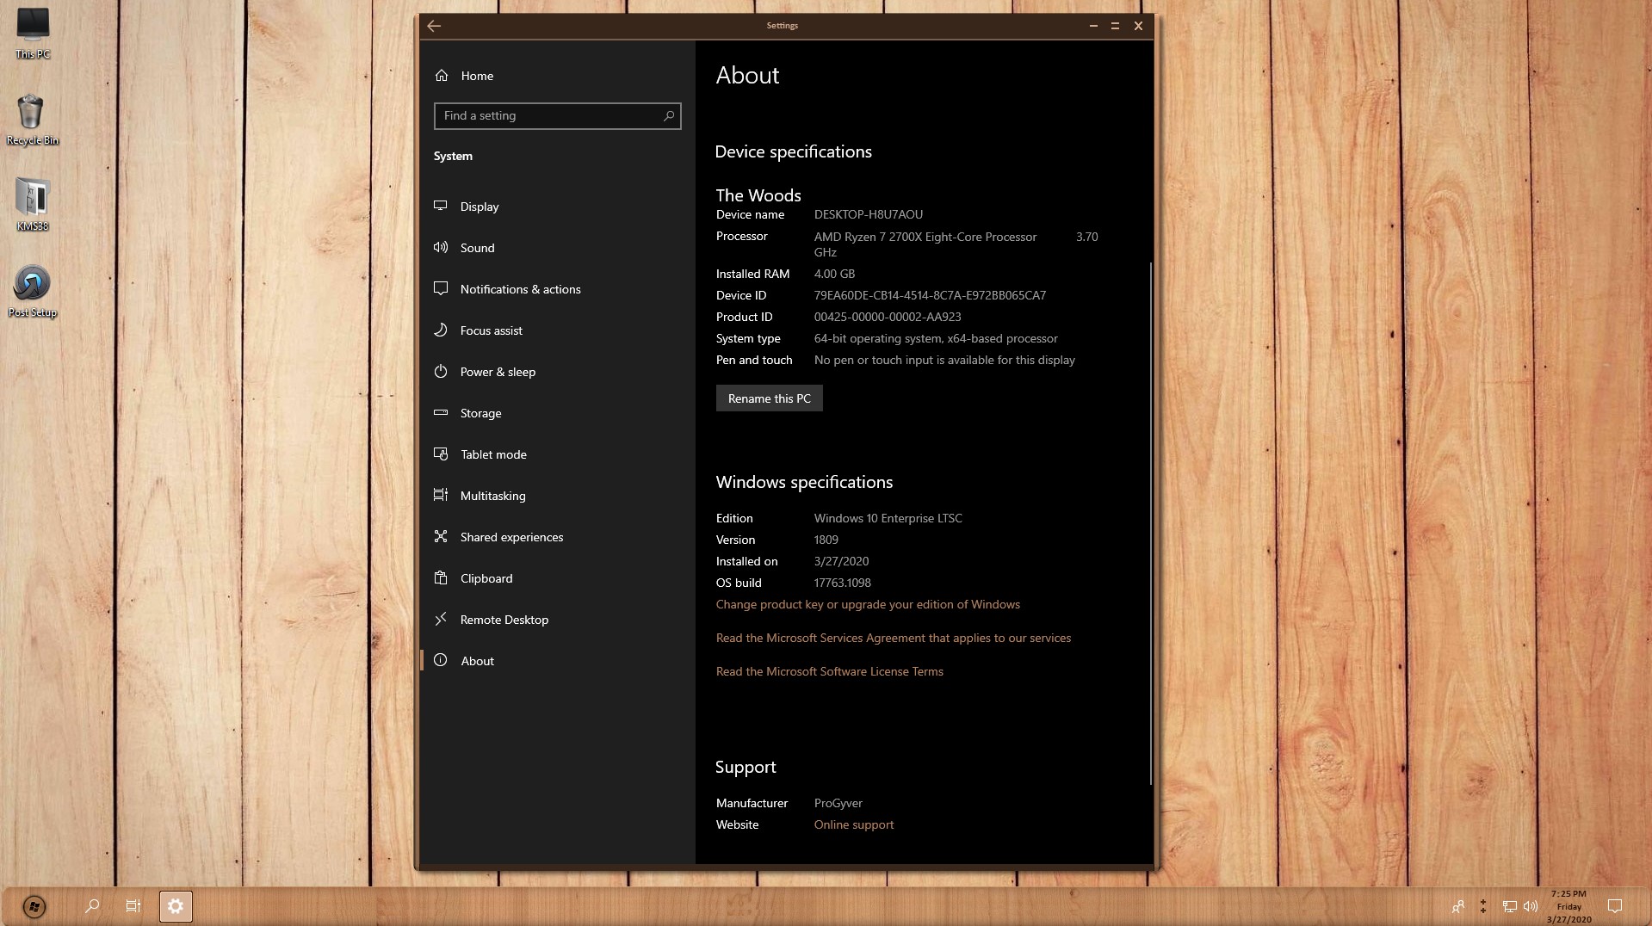This screenshot has width=1652, height=926.
Task: Click the Shared experiences icon
Action: click(x=441, y=536)
